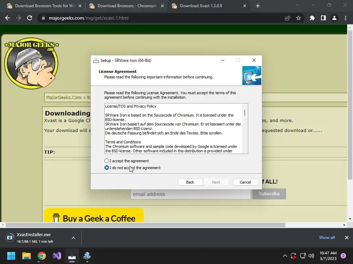Expand options for XvastInstaller.exe download
The height and width of the screenshot is (264, 353).
click(x=73, y=238)
